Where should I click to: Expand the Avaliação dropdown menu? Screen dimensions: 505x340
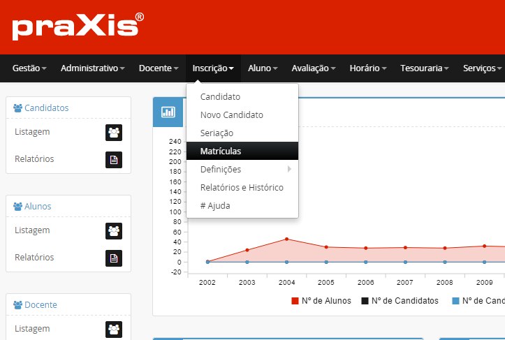314,68
